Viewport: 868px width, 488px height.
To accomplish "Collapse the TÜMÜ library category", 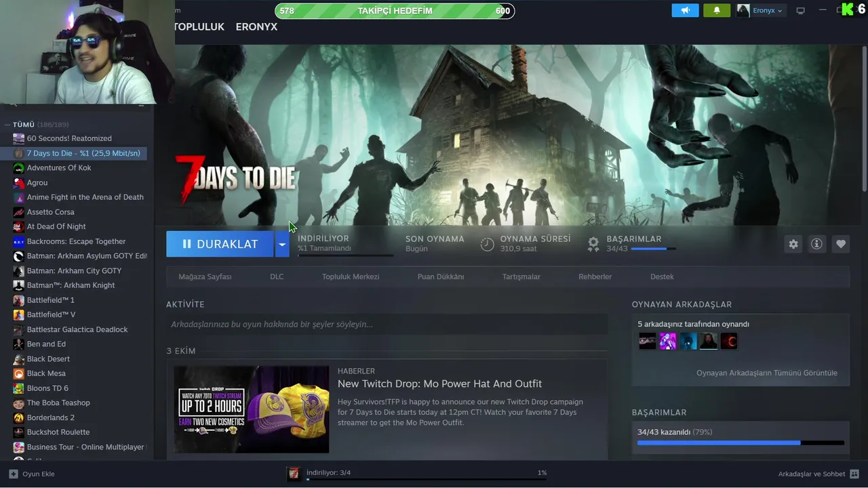I will point(7,125).
